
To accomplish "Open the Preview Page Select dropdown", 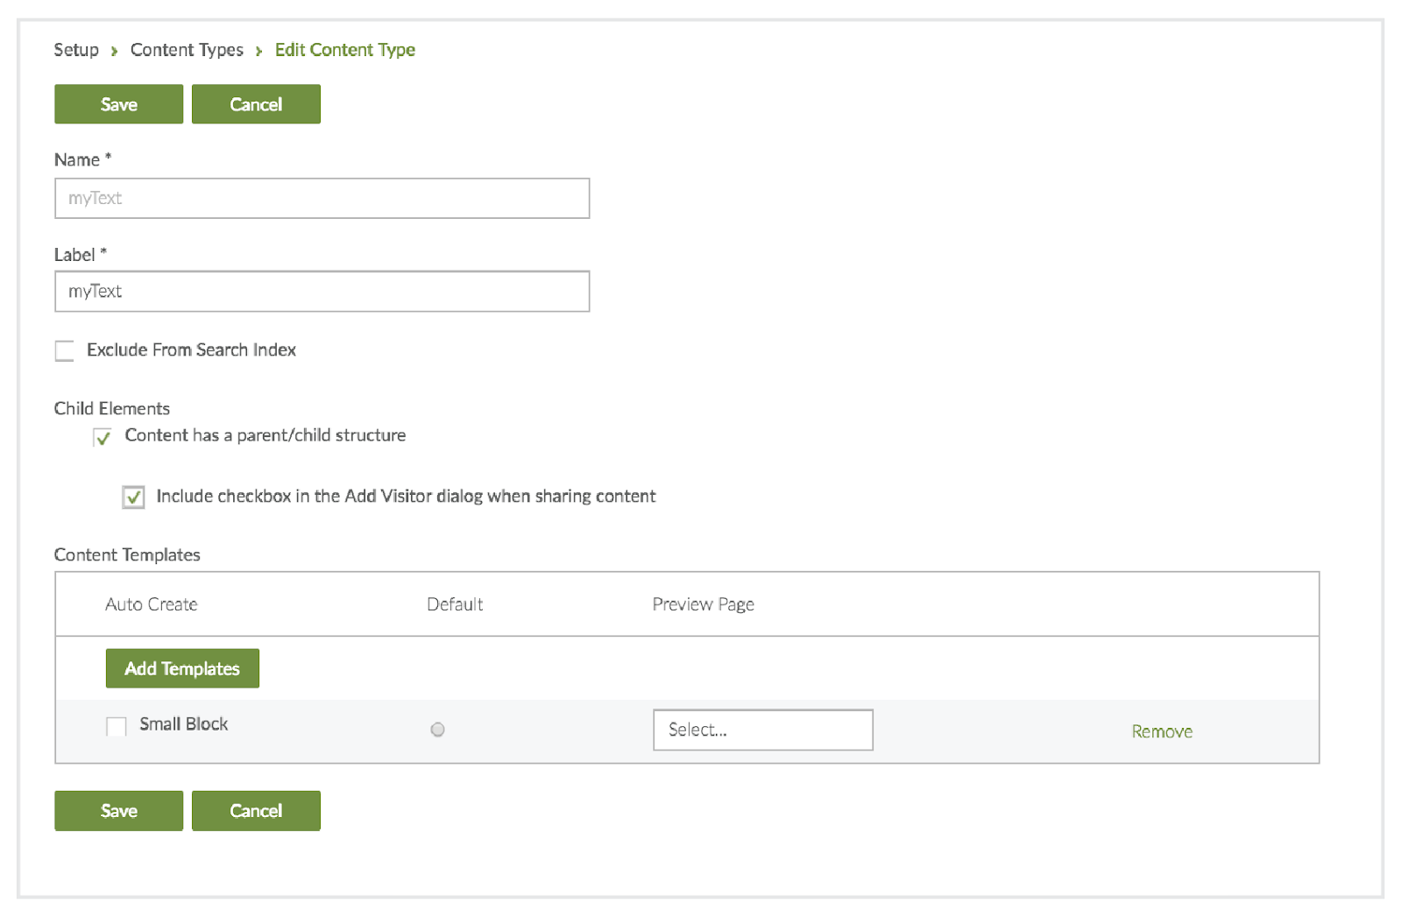I will pyautogui.click(x=762, y=730).
